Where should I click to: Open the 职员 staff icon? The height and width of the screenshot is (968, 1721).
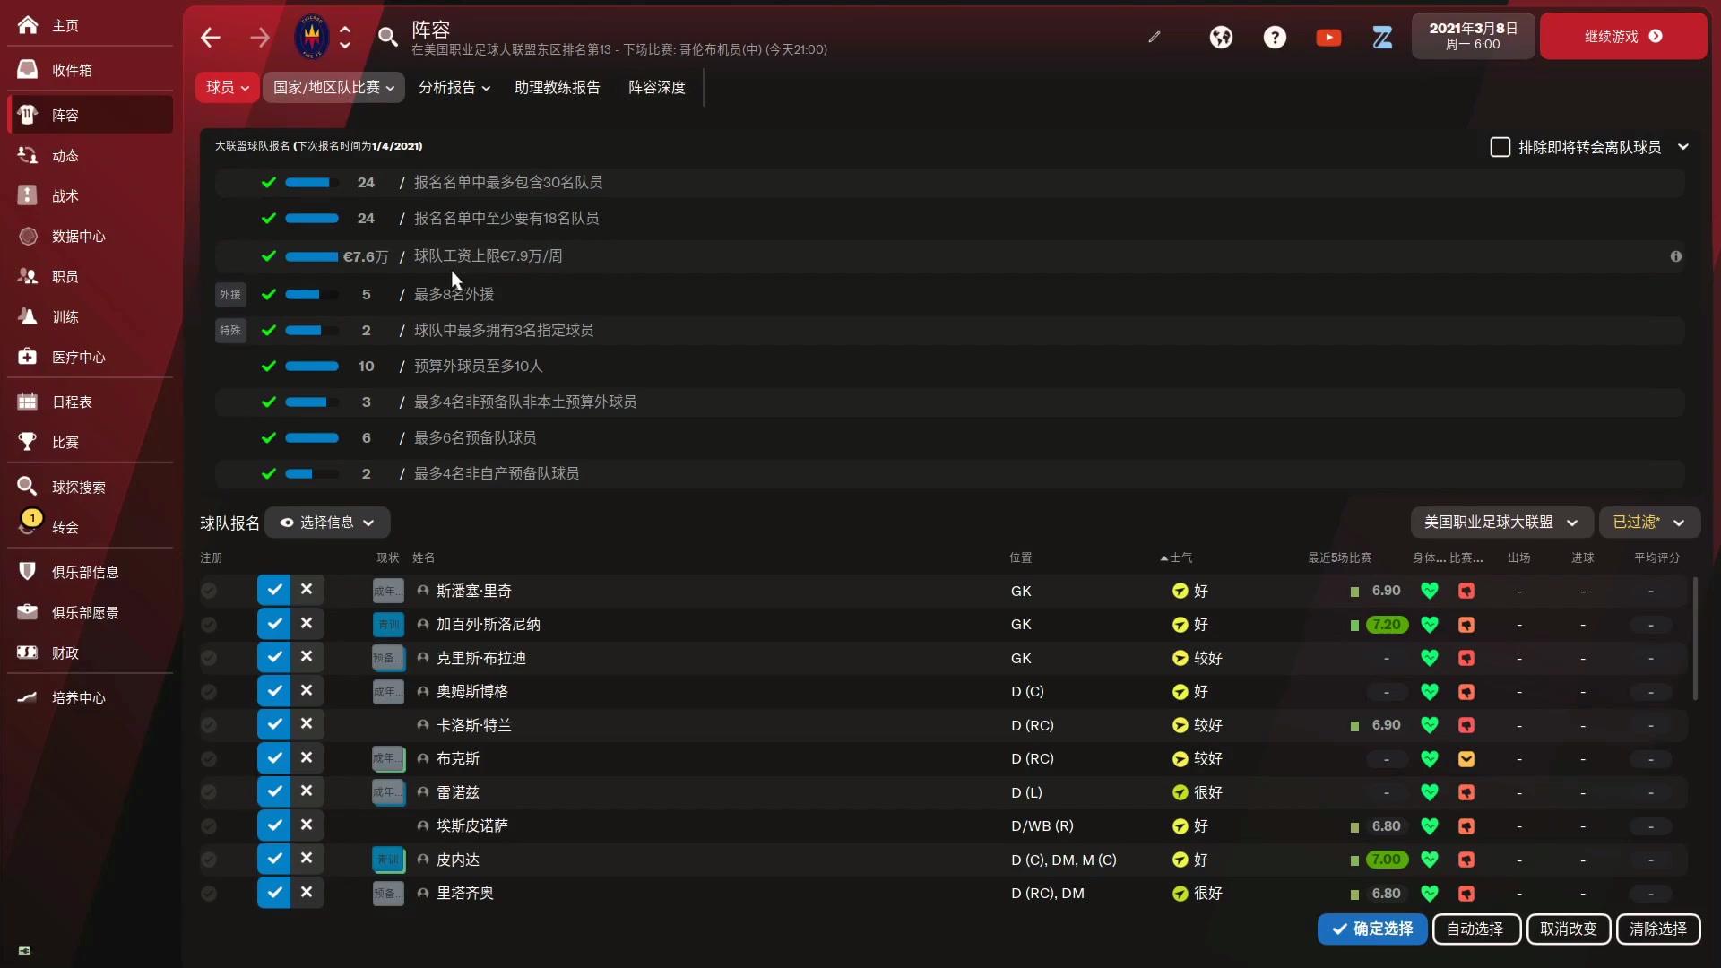pos(28,276)
